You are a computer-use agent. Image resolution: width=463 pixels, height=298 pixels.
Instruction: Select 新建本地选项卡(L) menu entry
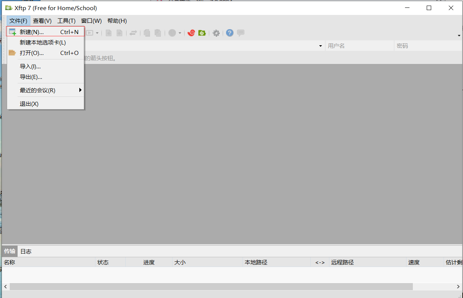coord(46,43)
